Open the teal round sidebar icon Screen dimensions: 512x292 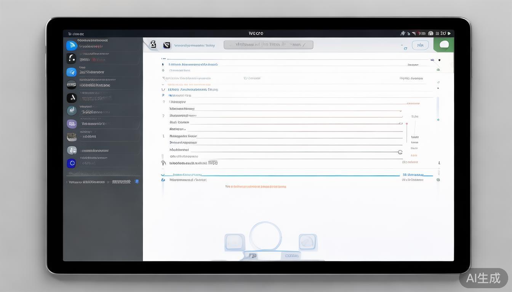(x=72, y=111)
